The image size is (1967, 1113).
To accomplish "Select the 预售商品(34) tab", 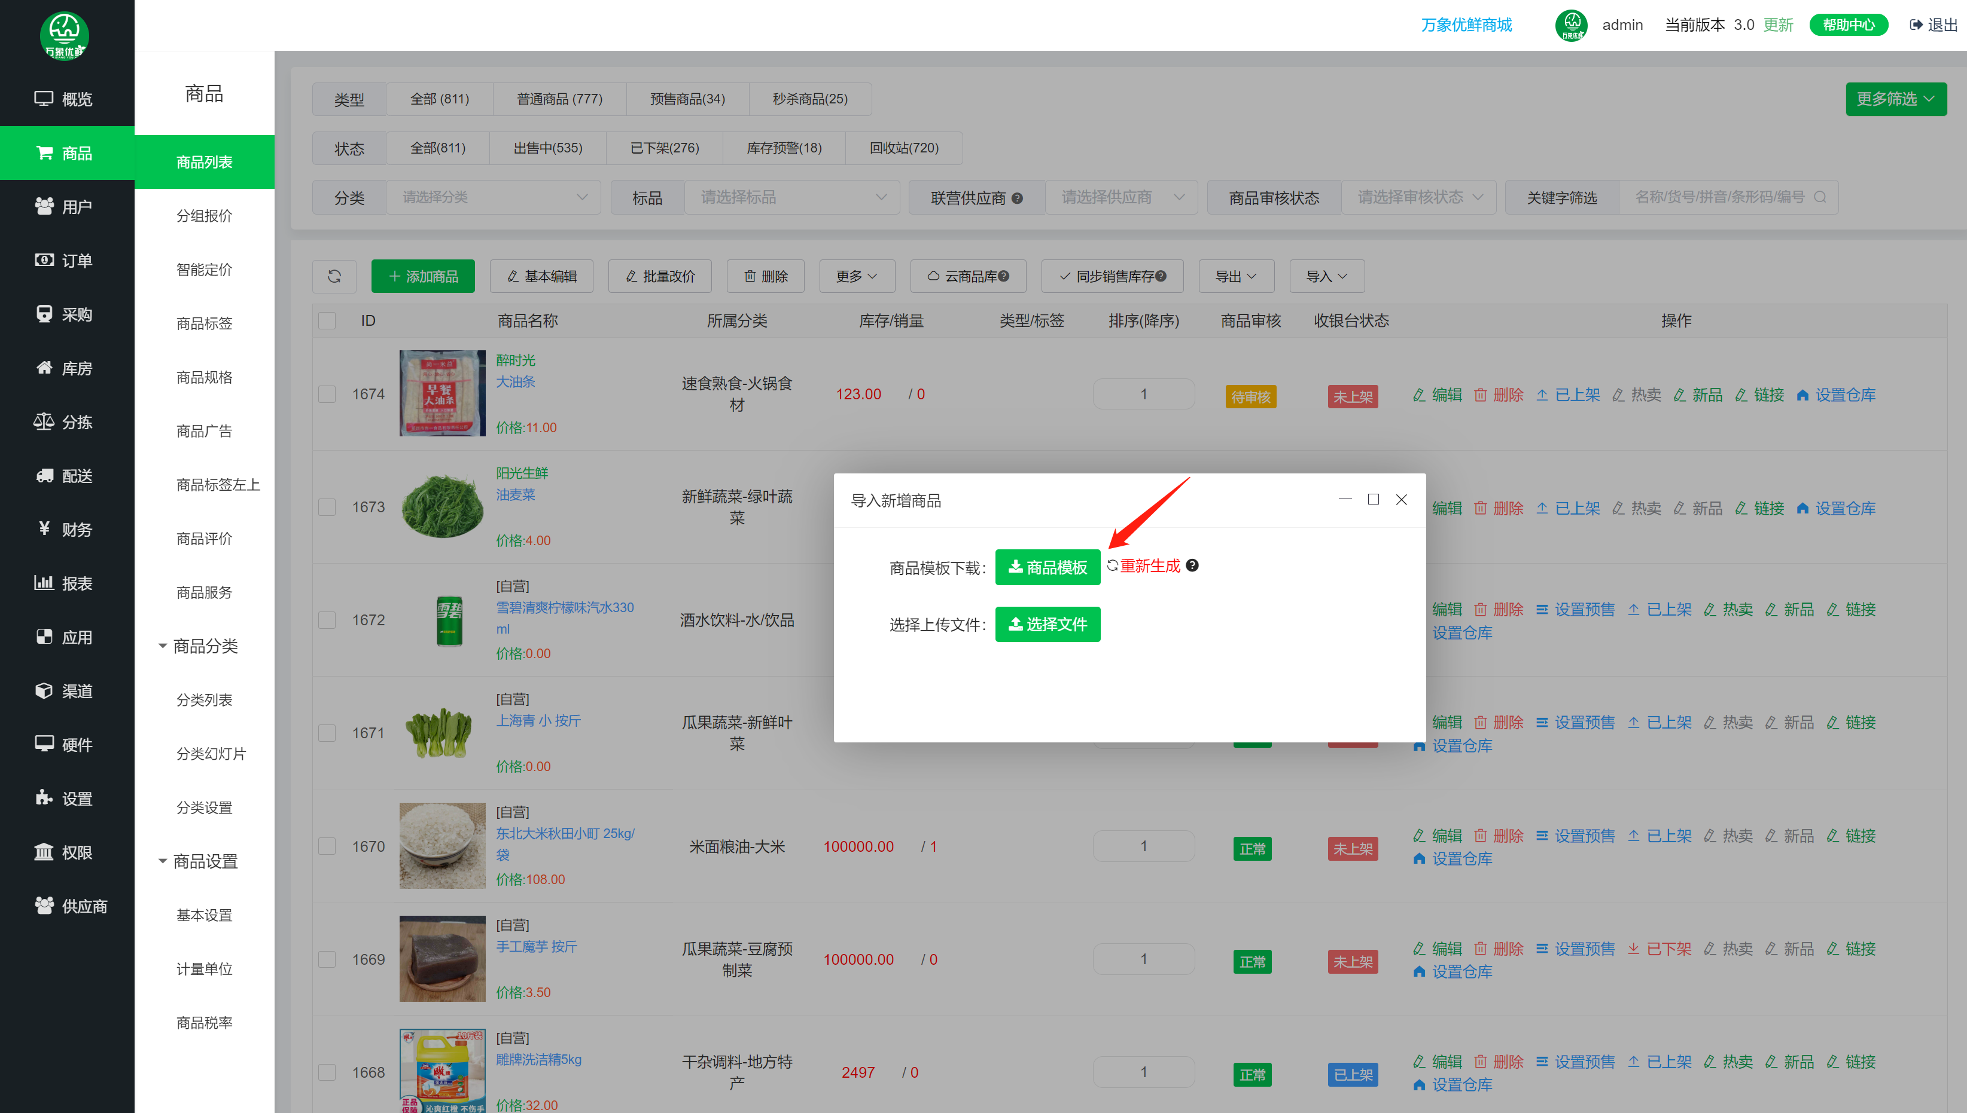I will [687, 99].
